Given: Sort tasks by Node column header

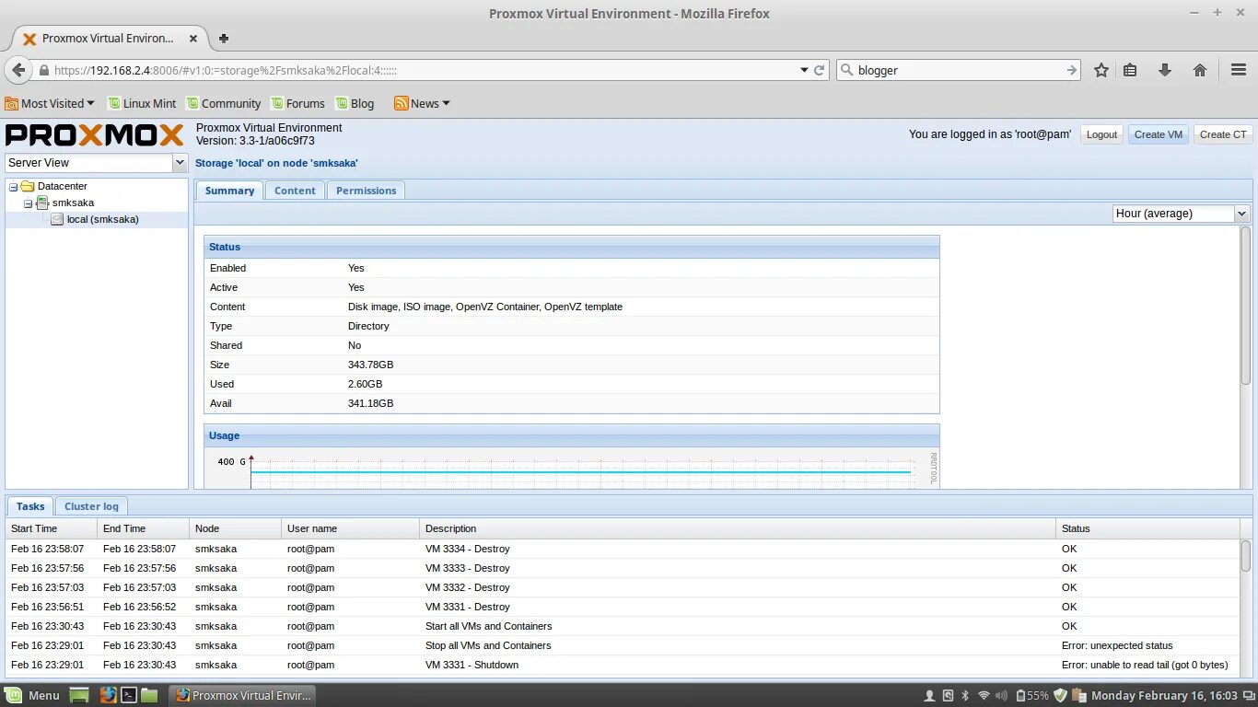Looking at the screenshot, I should coord(235,528).
